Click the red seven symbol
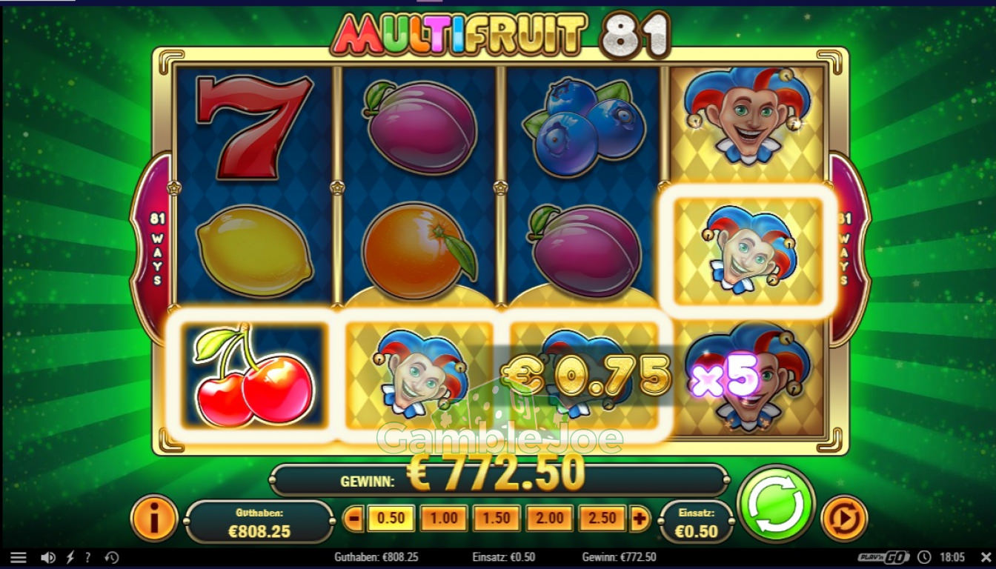996x569 pixels. pyautogui.click(x=254, y=127)
